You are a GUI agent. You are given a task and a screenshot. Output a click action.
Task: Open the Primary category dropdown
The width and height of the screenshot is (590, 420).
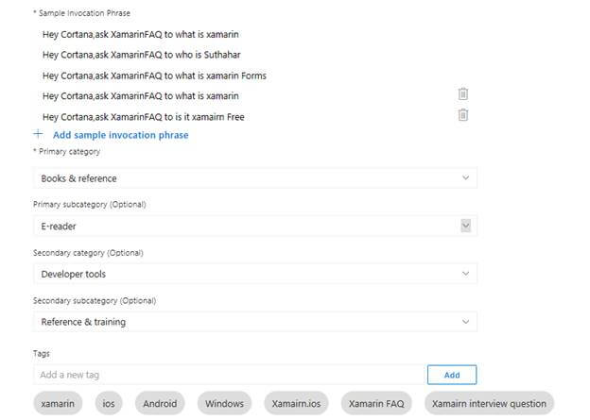pyautogui.click(x=254, y=178)
